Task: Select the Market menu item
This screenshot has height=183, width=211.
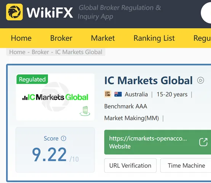Action: pos(103,38)
